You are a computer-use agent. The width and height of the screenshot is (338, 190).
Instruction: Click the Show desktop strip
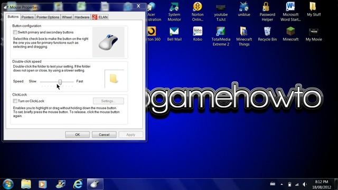click(x=336, y=184)
